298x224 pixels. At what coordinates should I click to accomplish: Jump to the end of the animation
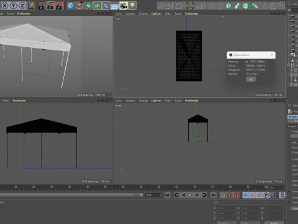[213, 195]
